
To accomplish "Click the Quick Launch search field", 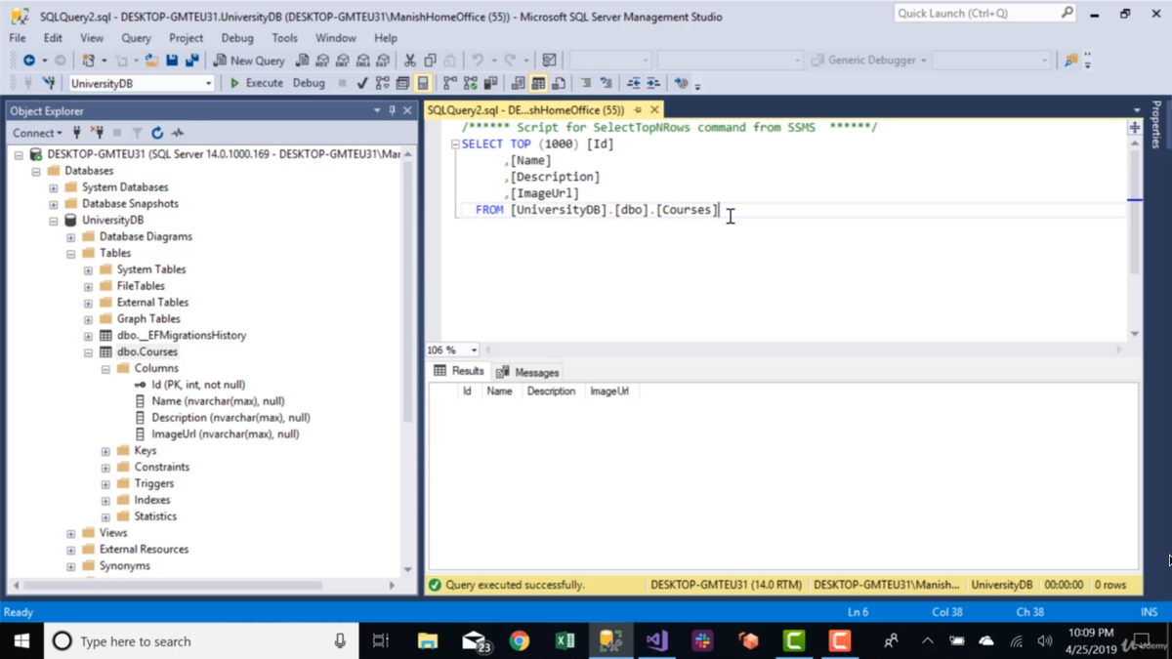I will (984, 14).
